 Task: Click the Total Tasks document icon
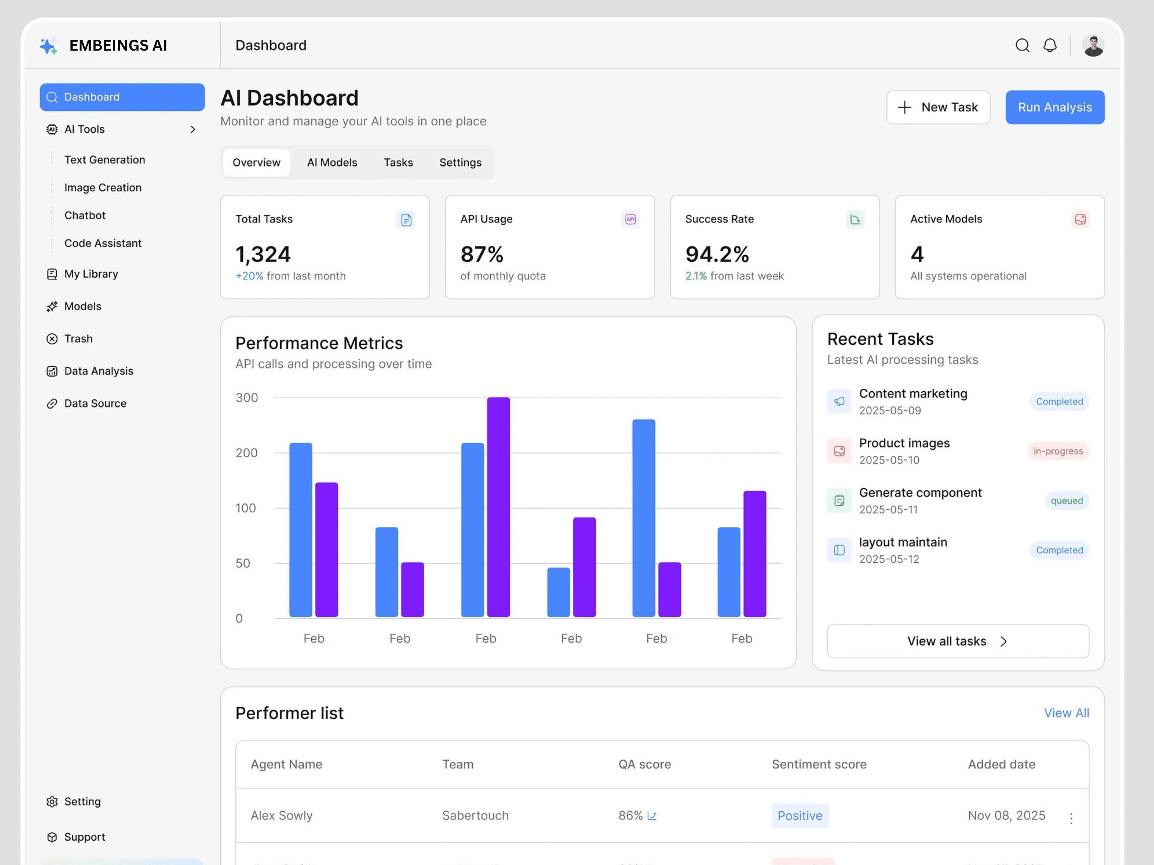click(406, 220)
